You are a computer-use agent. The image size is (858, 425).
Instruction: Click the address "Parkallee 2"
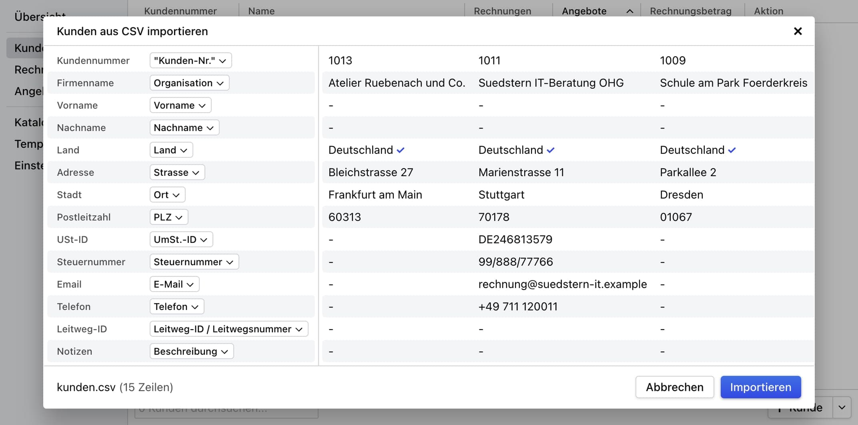688,172
